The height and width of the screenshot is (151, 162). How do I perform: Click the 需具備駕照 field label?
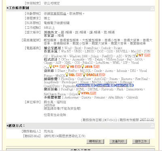[x=31, y=40]
